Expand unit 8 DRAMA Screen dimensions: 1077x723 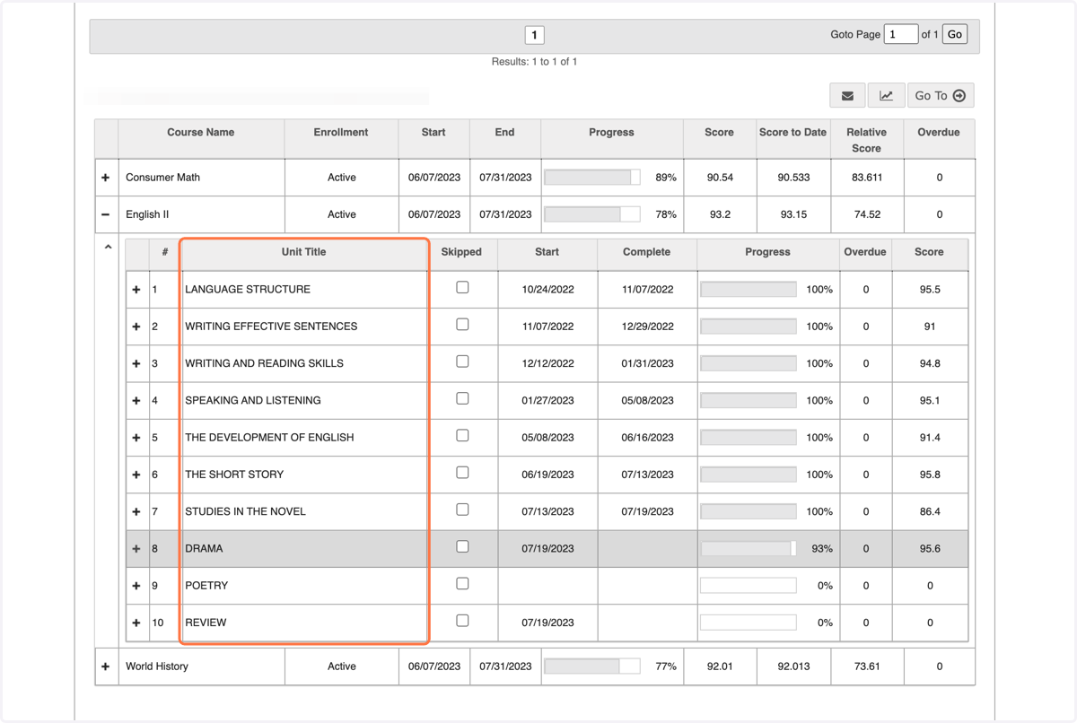click(136, 549)
